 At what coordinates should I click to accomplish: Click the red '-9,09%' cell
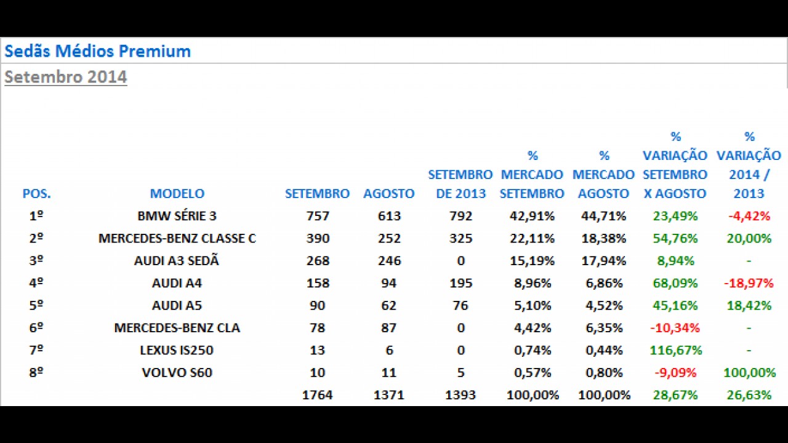coord(675,372)
